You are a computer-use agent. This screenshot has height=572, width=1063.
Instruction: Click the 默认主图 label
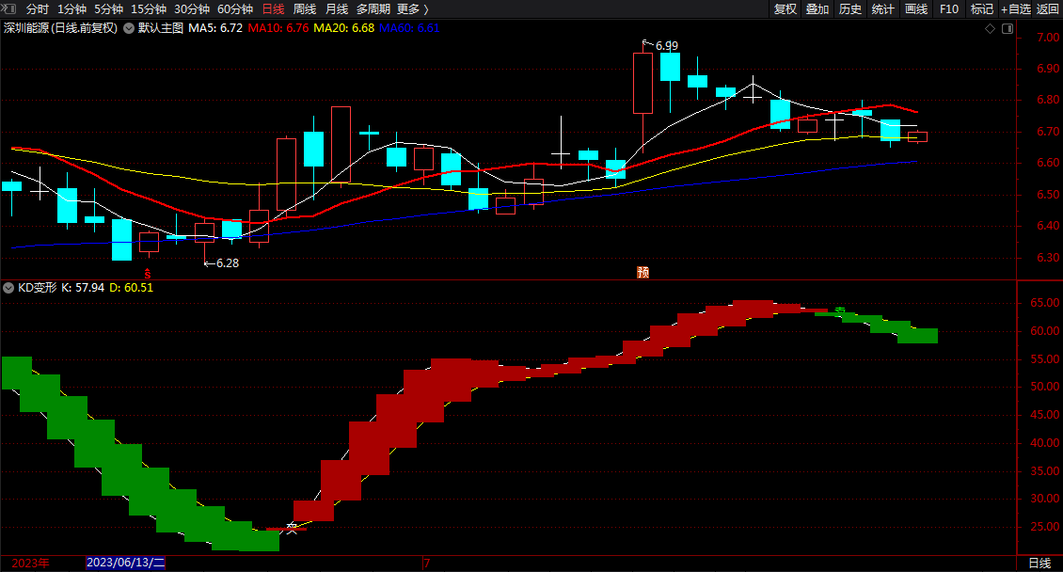tap(161, 28)
